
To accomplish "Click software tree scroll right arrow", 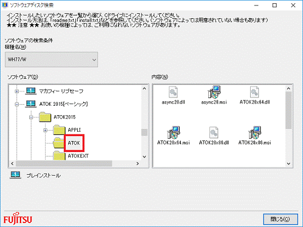I will coord(138,164).
